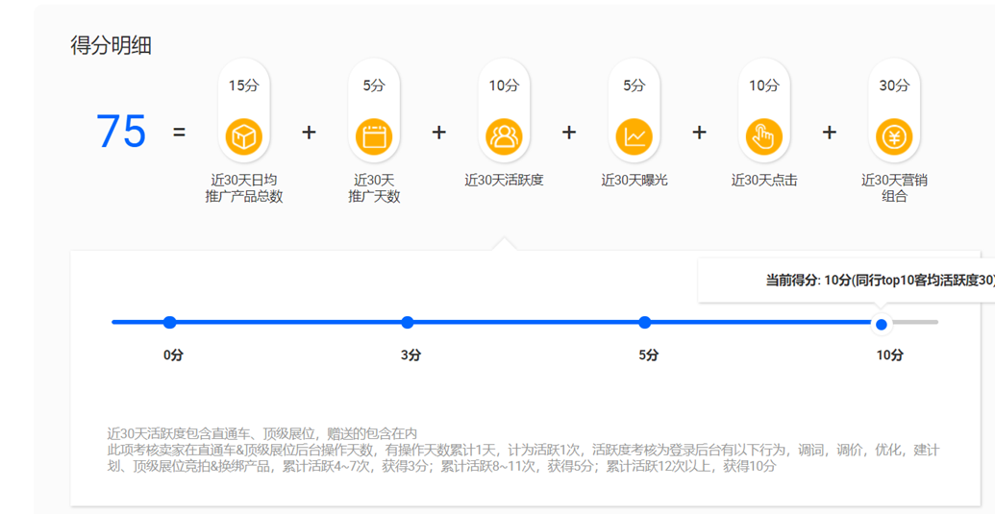Click the 3分 label under the slider
The width and height of the screenshot is (995, 514).
coord(410,355)
